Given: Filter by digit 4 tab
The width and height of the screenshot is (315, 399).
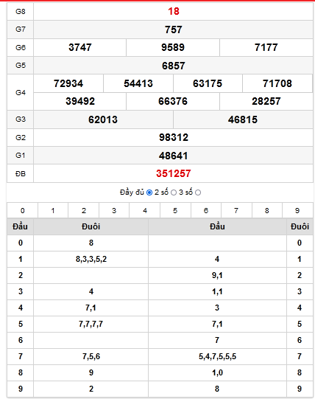Looking at the screenshot, I should (x=145, y=210).
